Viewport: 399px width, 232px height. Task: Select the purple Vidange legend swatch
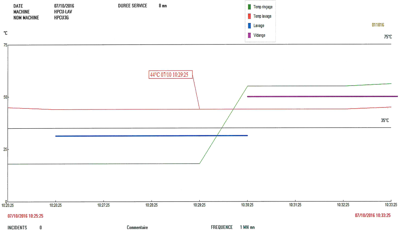(250, 35)
